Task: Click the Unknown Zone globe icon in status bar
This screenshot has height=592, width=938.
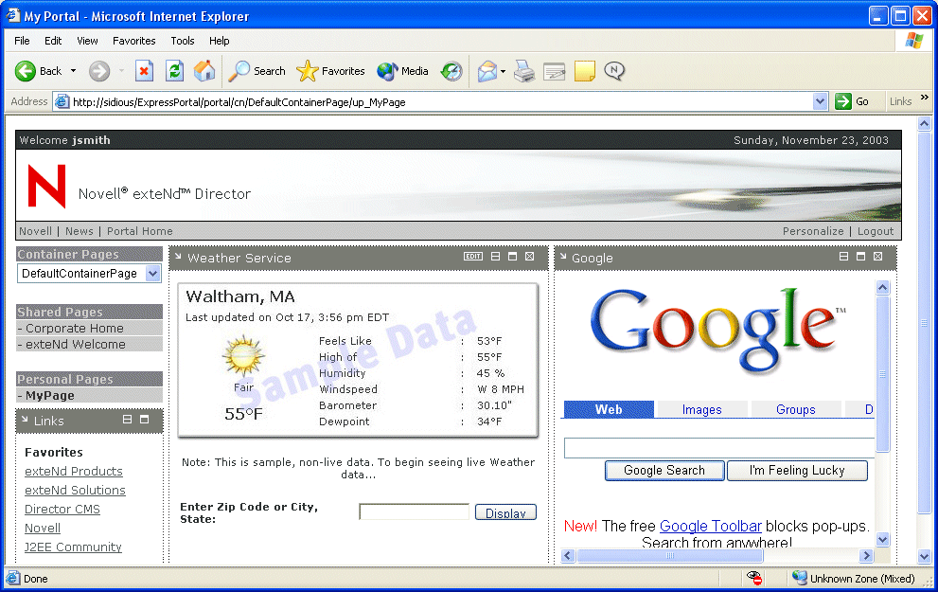Action: tap(799, 578)
